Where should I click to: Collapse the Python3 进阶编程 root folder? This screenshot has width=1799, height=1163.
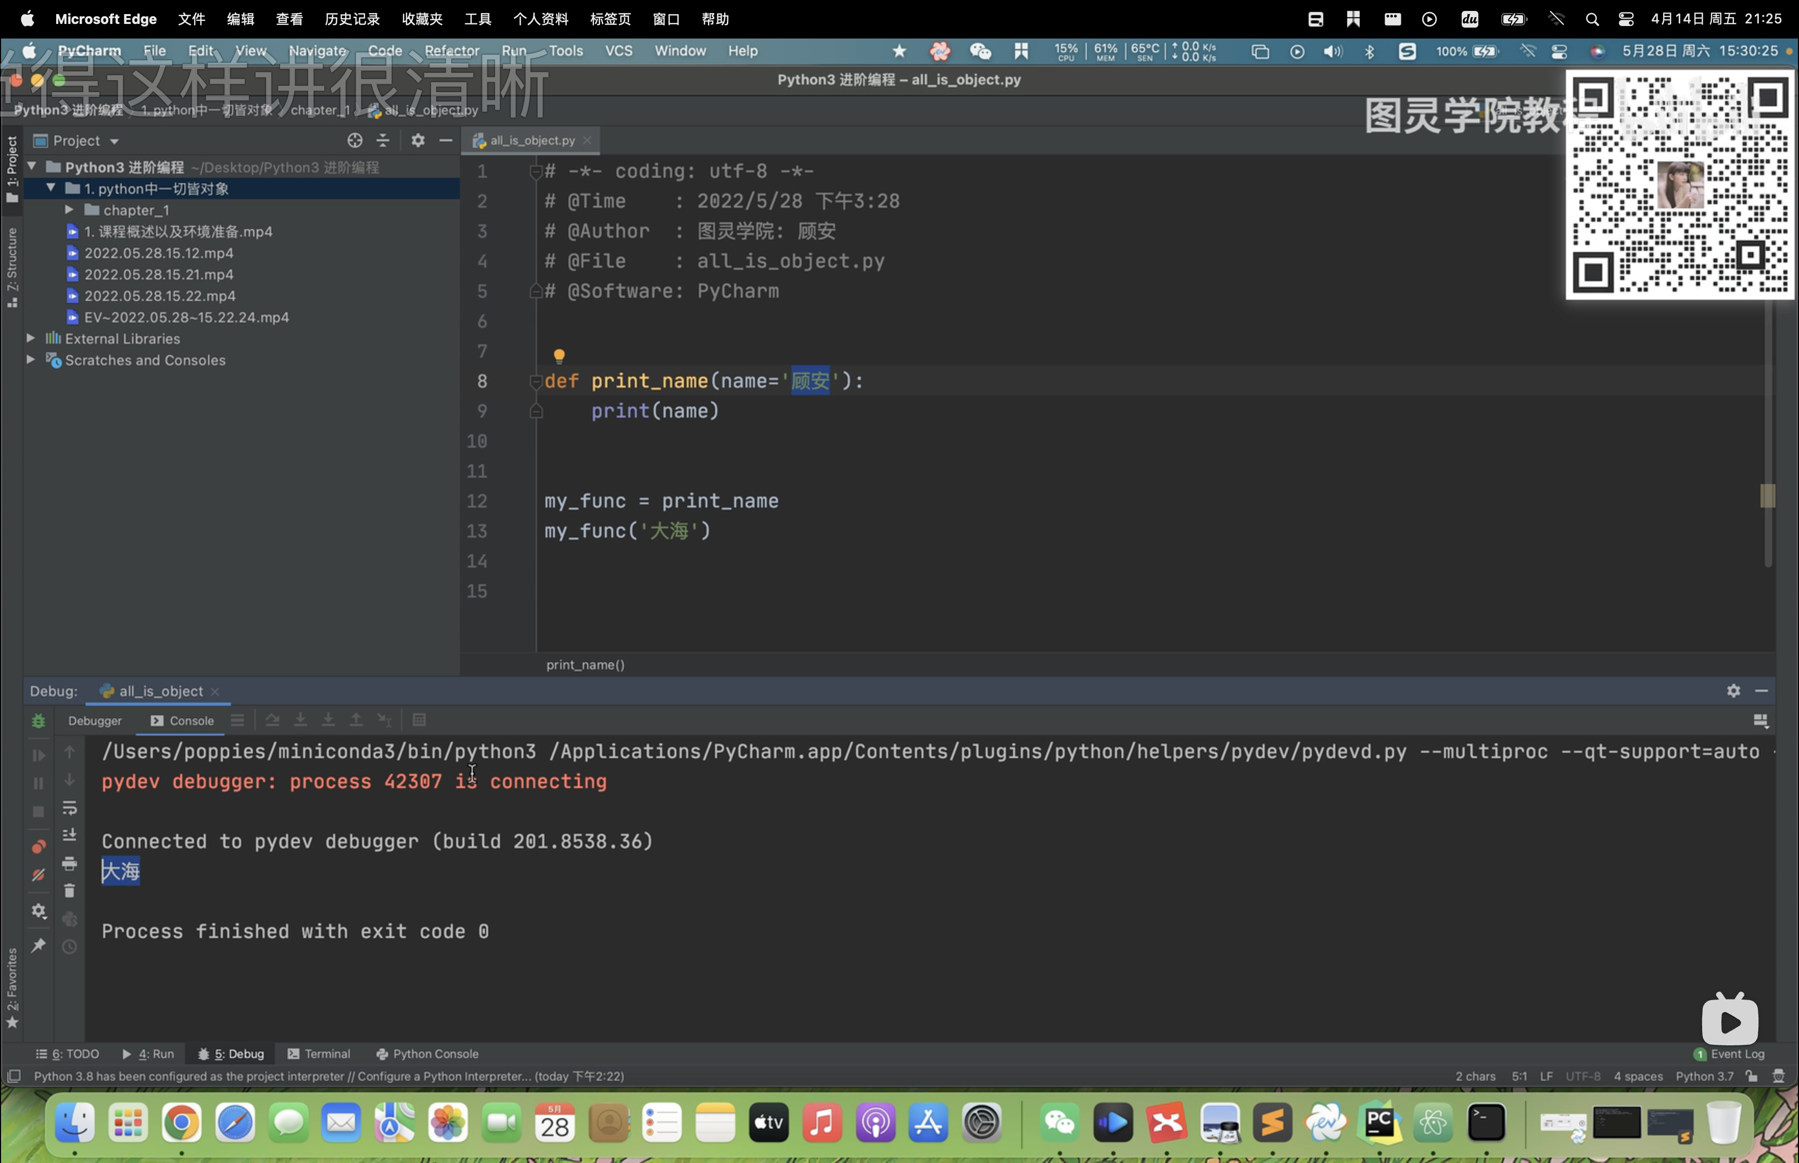click(x=32, y=166)
